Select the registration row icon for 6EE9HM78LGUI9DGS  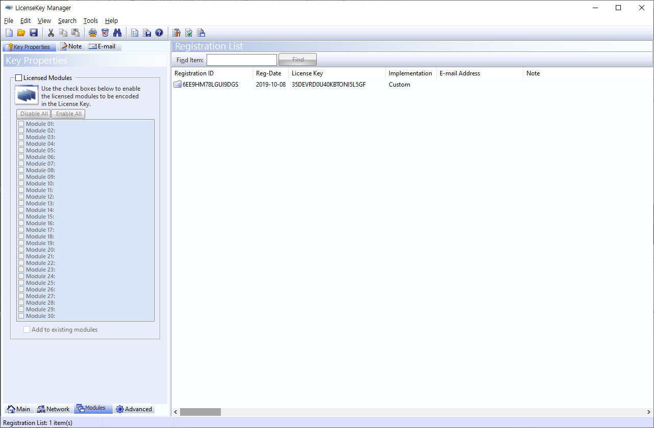click(178, 85)
